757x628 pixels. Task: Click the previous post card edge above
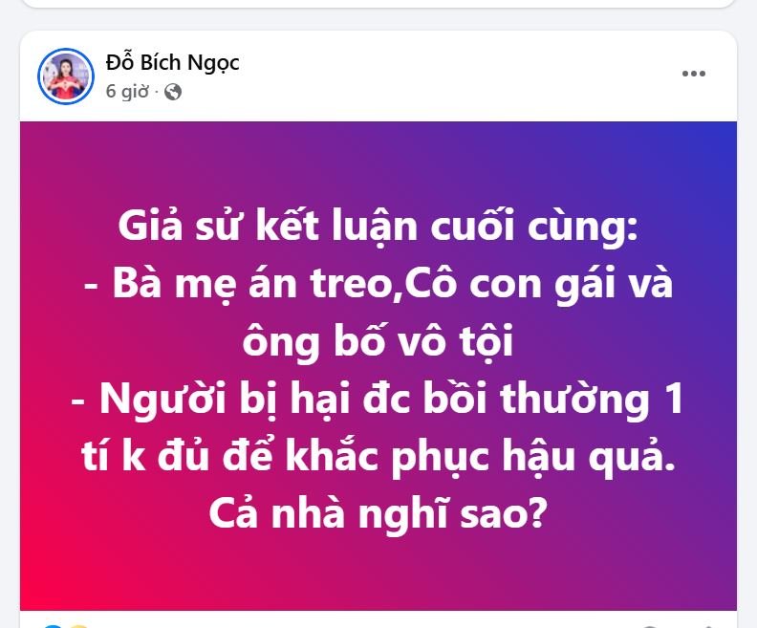[378, 4]
